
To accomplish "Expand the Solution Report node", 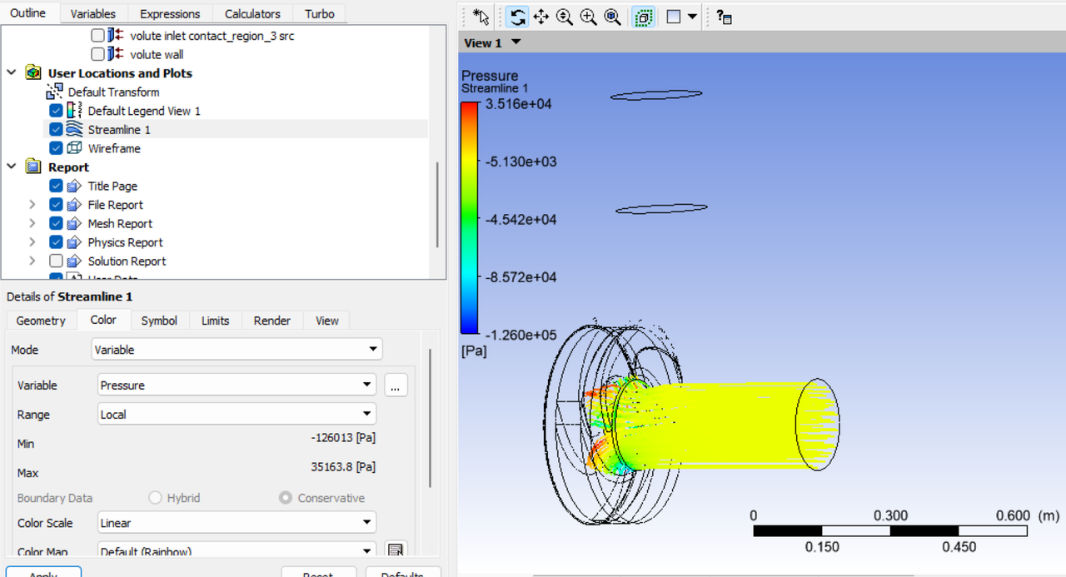I will (32, 261).
